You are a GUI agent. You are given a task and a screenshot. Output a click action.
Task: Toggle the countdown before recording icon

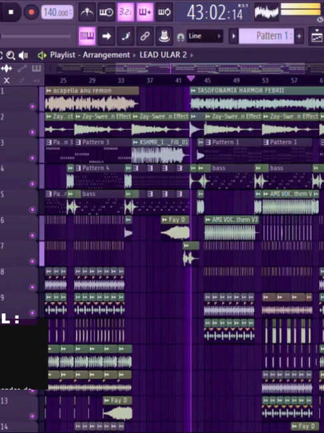pos(125,12)
